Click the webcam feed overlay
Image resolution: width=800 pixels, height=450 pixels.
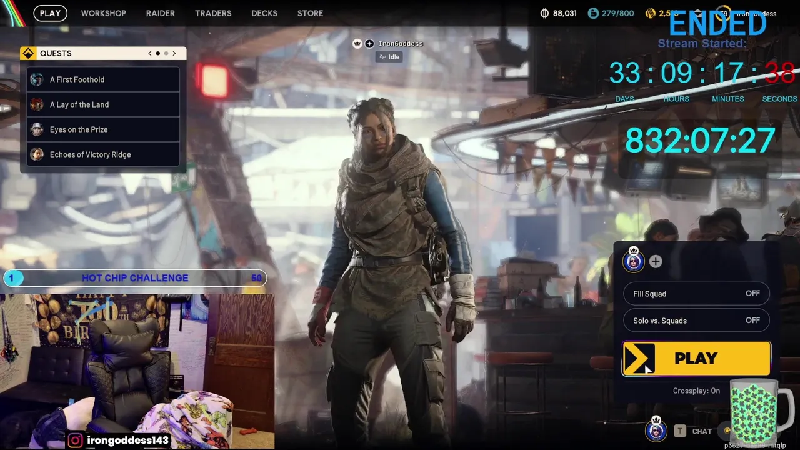point(137,371)
